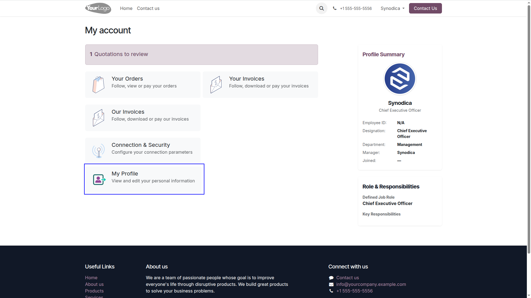The image size is (531, 298).
Task: Click 'Configure your connection parameters' text
Action: [152, 152]
